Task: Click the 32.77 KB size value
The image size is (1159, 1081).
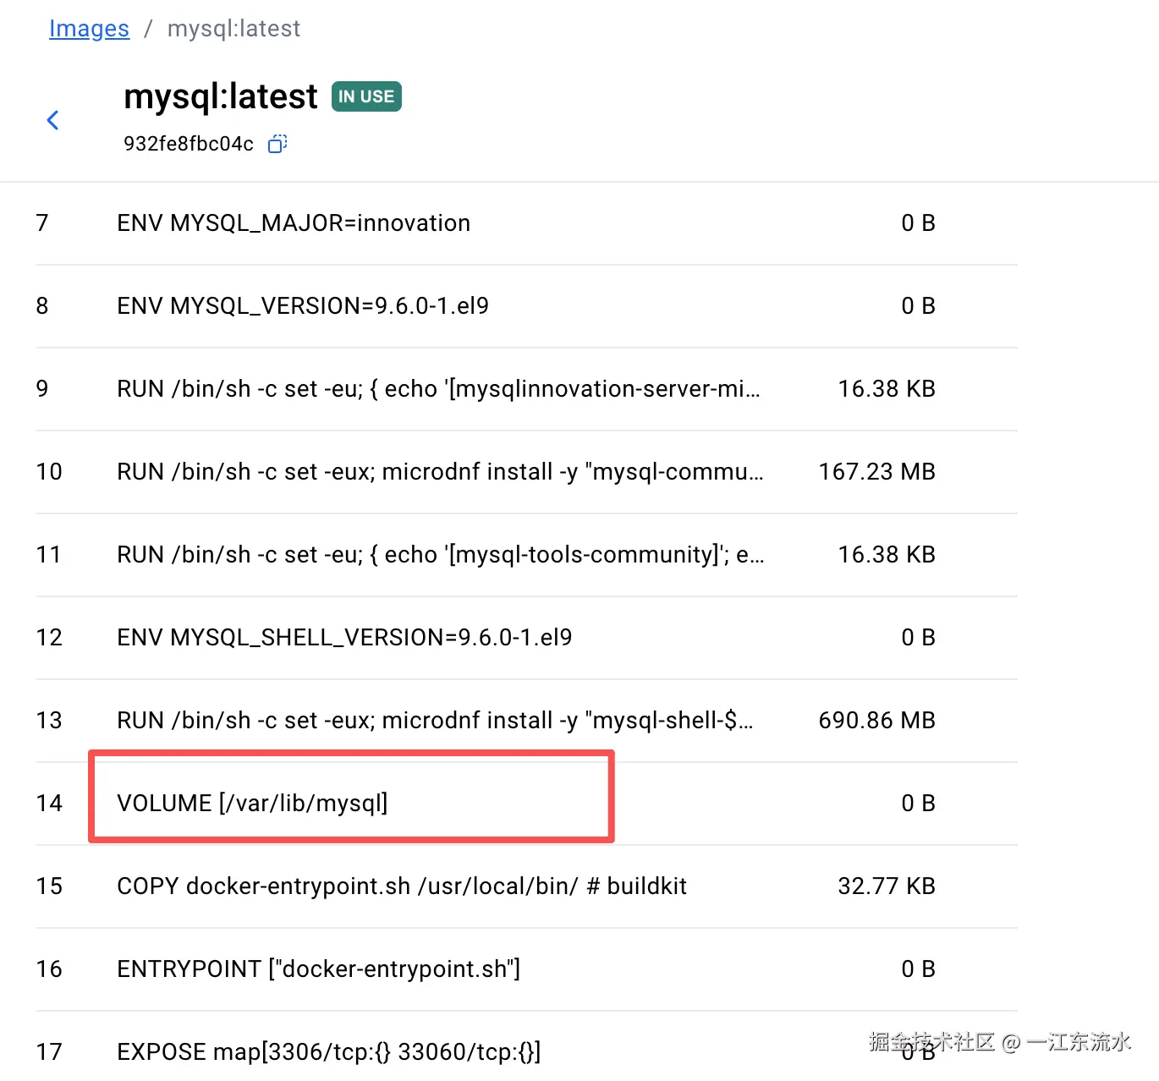Action: coord(887,886)
